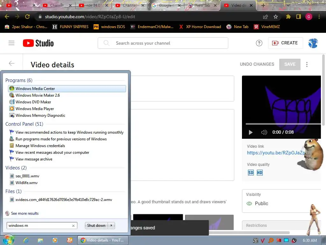Click the clock showing 6:30 AM

pos(310,241)
